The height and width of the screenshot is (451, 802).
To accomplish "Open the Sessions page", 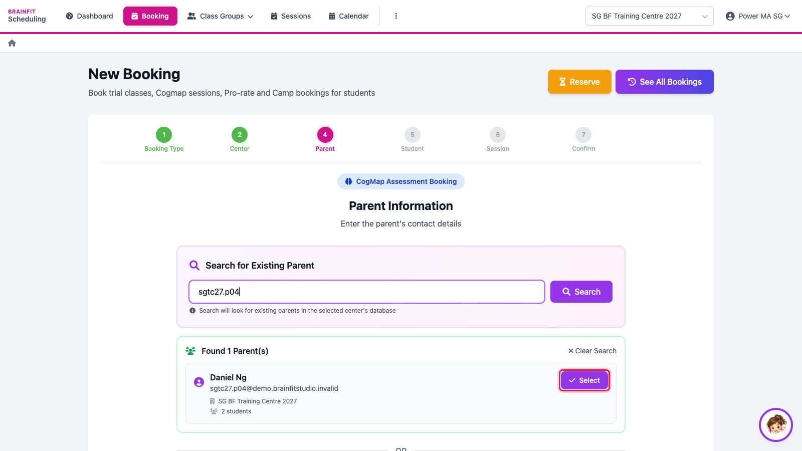I will pos(291,16).
